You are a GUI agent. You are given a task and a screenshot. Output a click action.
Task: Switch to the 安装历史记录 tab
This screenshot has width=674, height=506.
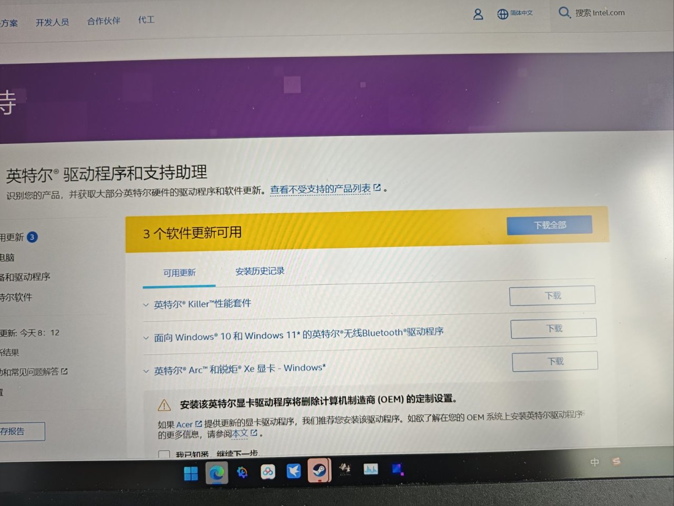coord(260,271)
